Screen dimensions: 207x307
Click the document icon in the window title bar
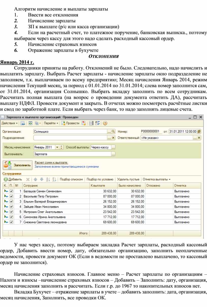(x=3, y=117)
